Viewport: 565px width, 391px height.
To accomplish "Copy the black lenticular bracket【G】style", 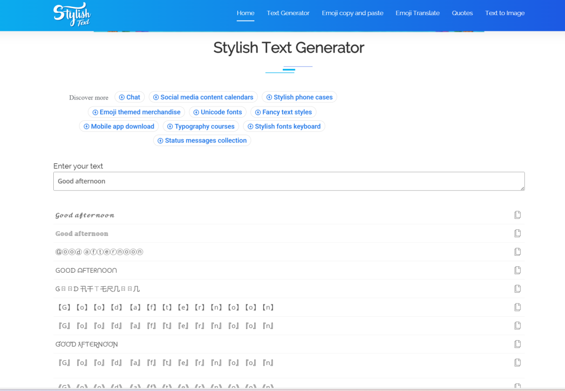I will click(x=518, y=307).
